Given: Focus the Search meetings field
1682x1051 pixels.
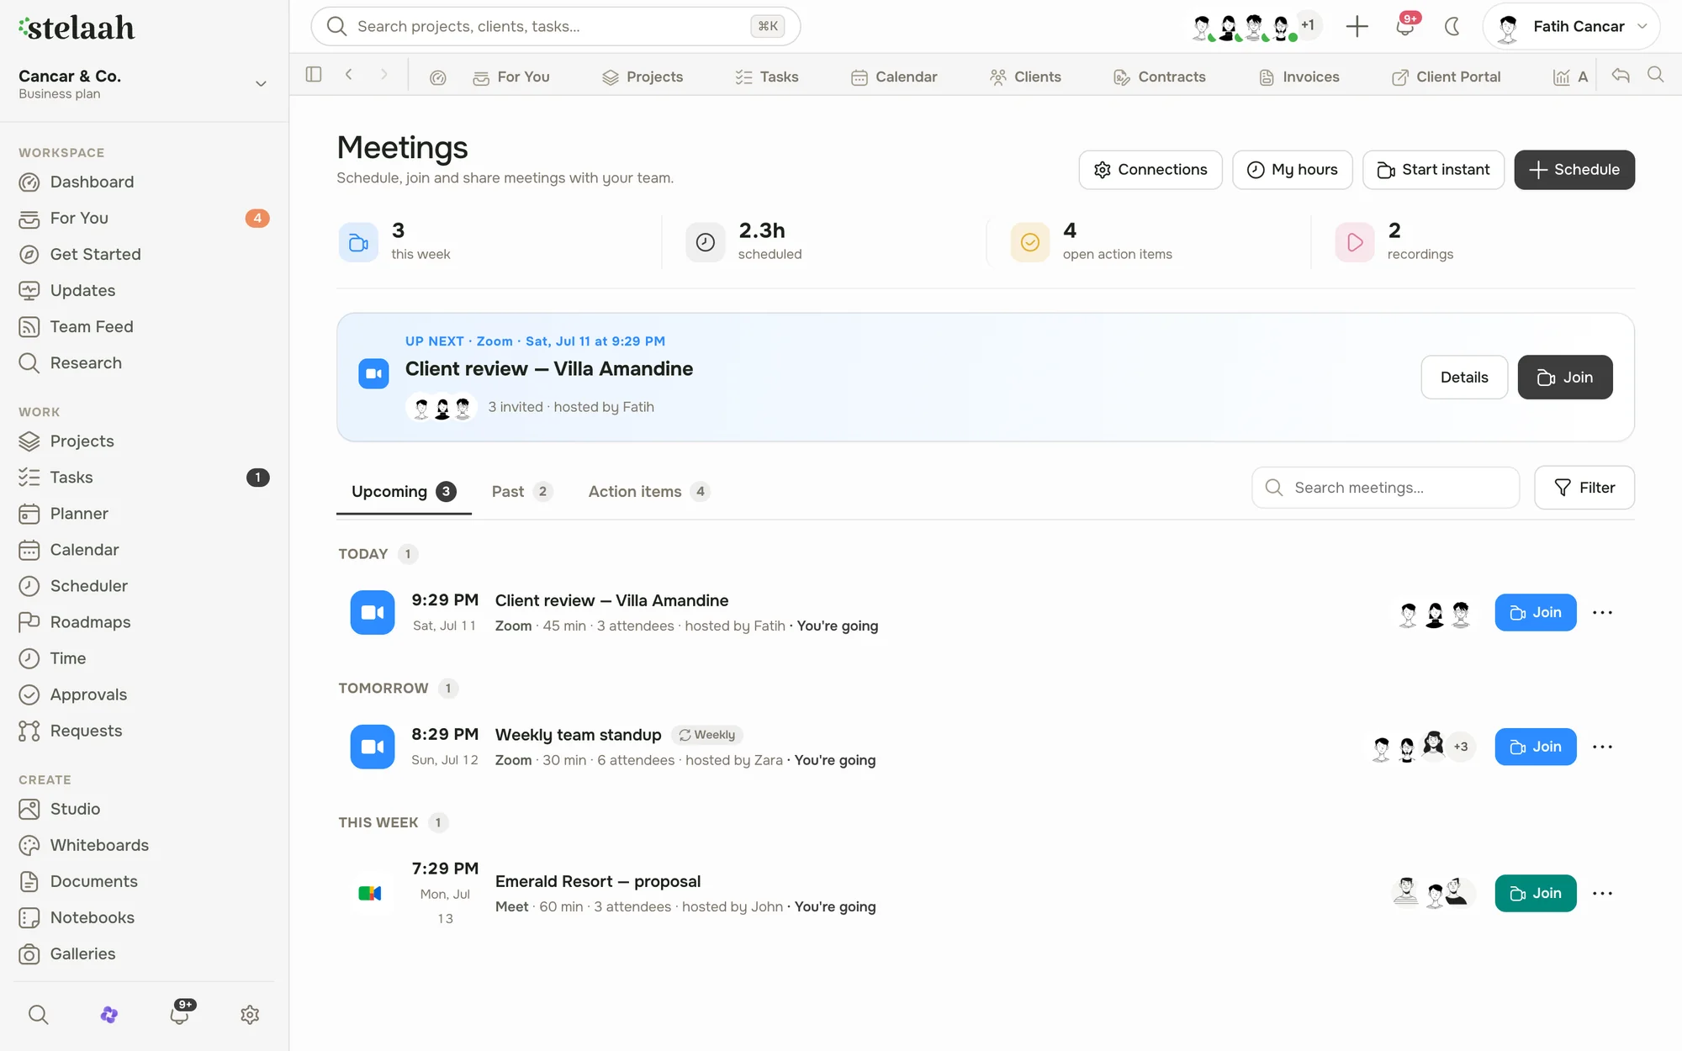Looking at the screenshot, I should click(1386, 488).
